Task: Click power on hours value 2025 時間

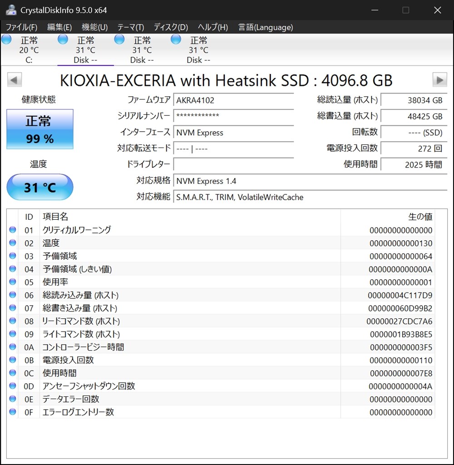Action: pos(414,164)
